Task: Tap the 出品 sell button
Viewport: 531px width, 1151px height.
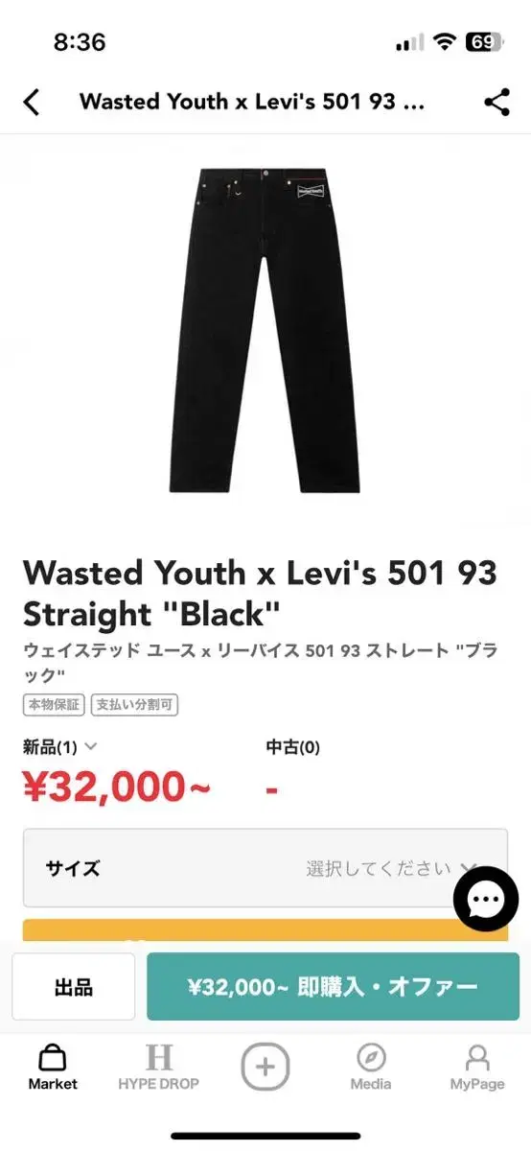Action: [74, 987]
